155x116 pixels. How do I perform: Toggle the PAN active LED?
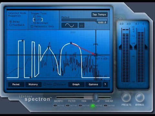80,106
